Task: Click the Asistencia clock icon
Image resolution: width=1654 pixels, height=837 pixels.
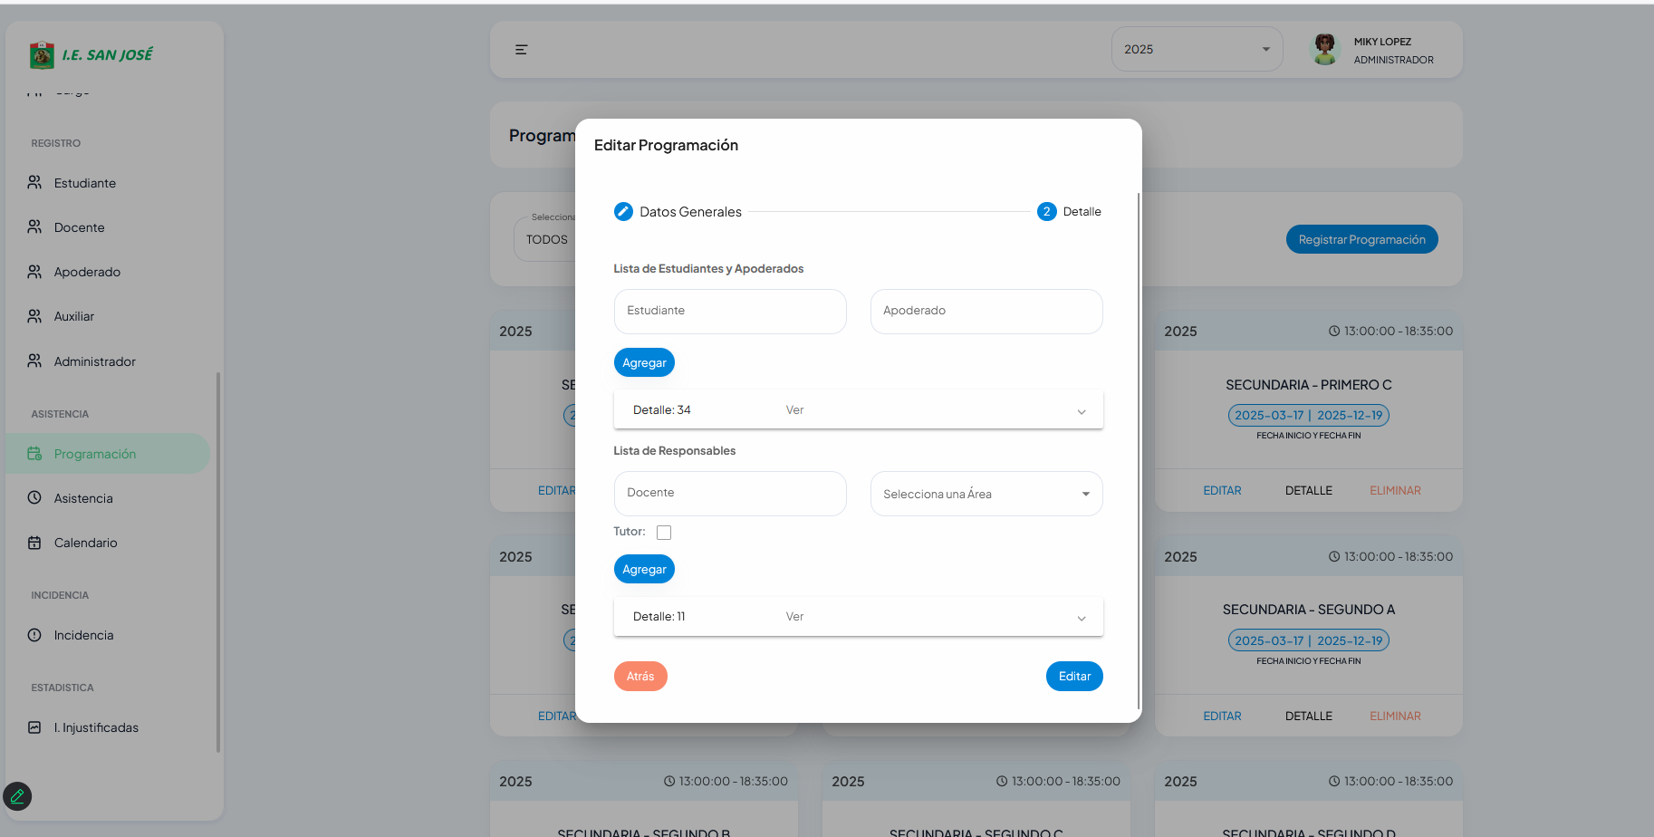Action: [34, 498]
